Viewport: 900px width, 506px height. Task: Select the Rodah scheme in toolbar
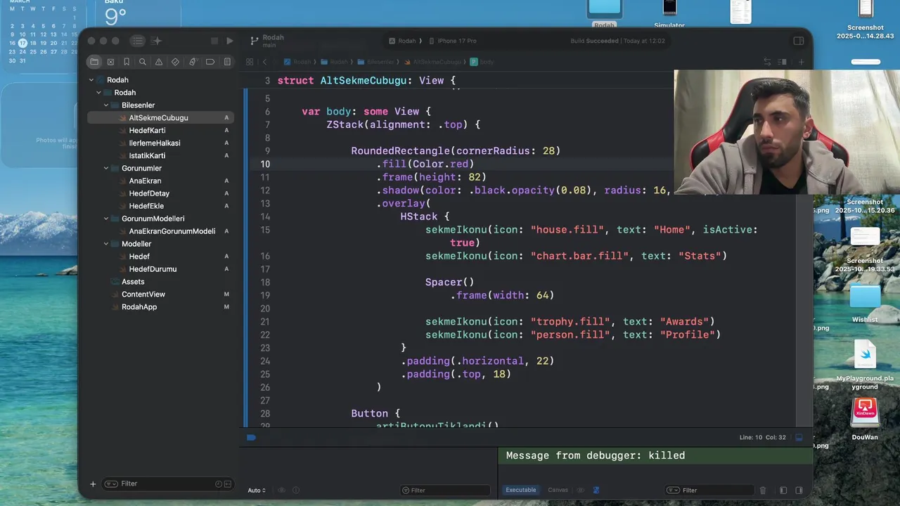[x=402, y=41]
